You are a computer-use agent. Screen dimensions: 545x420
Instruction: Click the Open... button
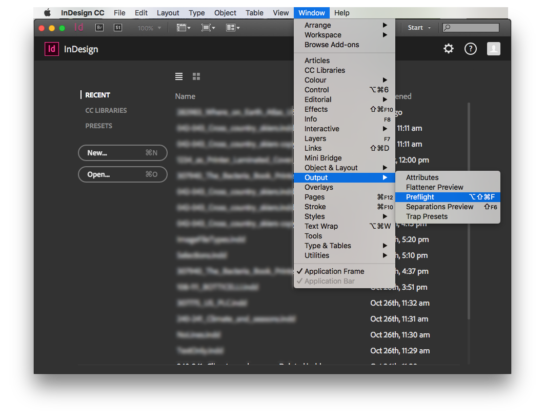pyautogui.click(x=123, y=174)
